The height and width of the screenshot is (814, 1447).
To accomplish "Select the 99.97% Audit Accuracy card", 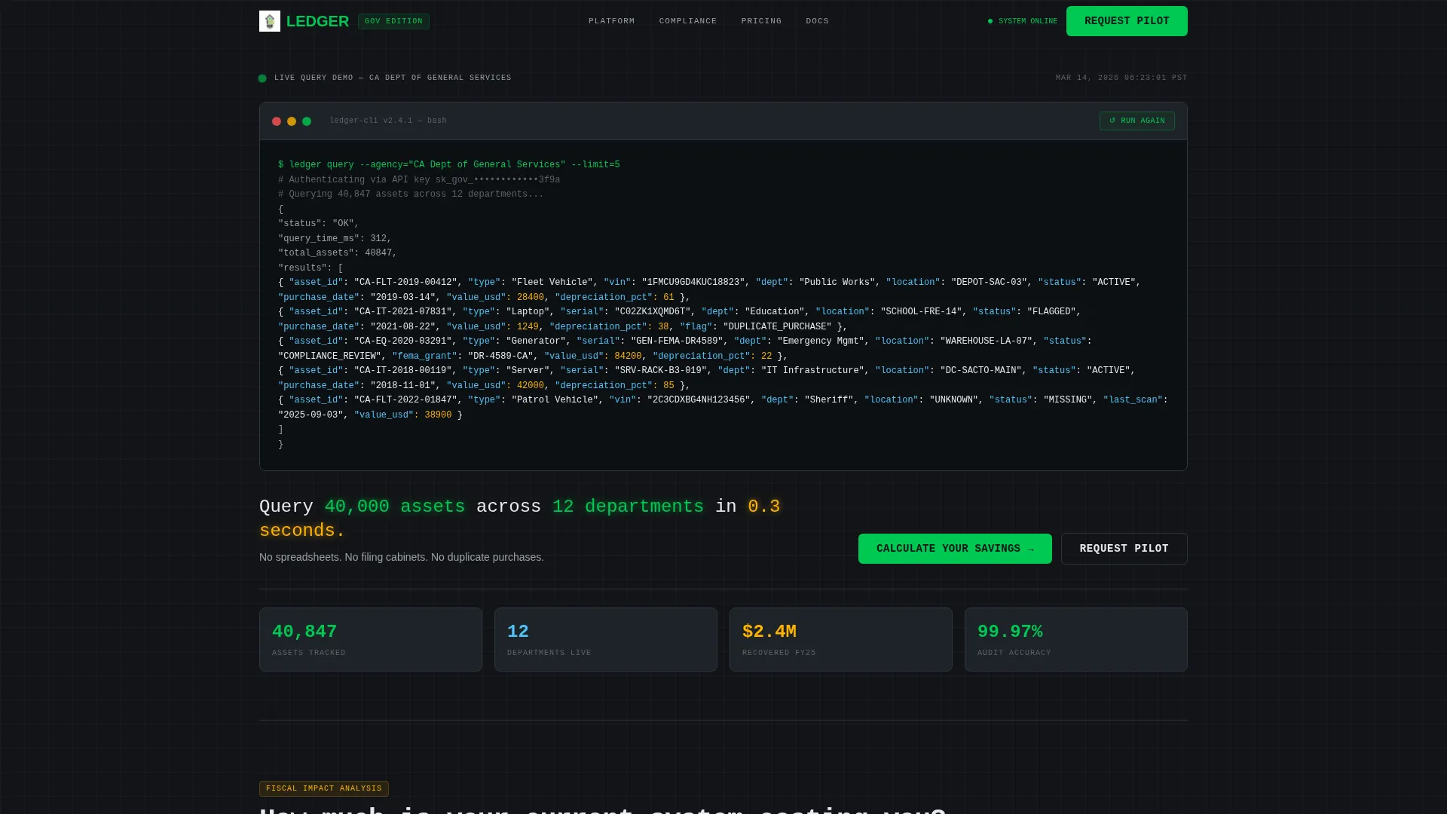I will point(1076,639).
